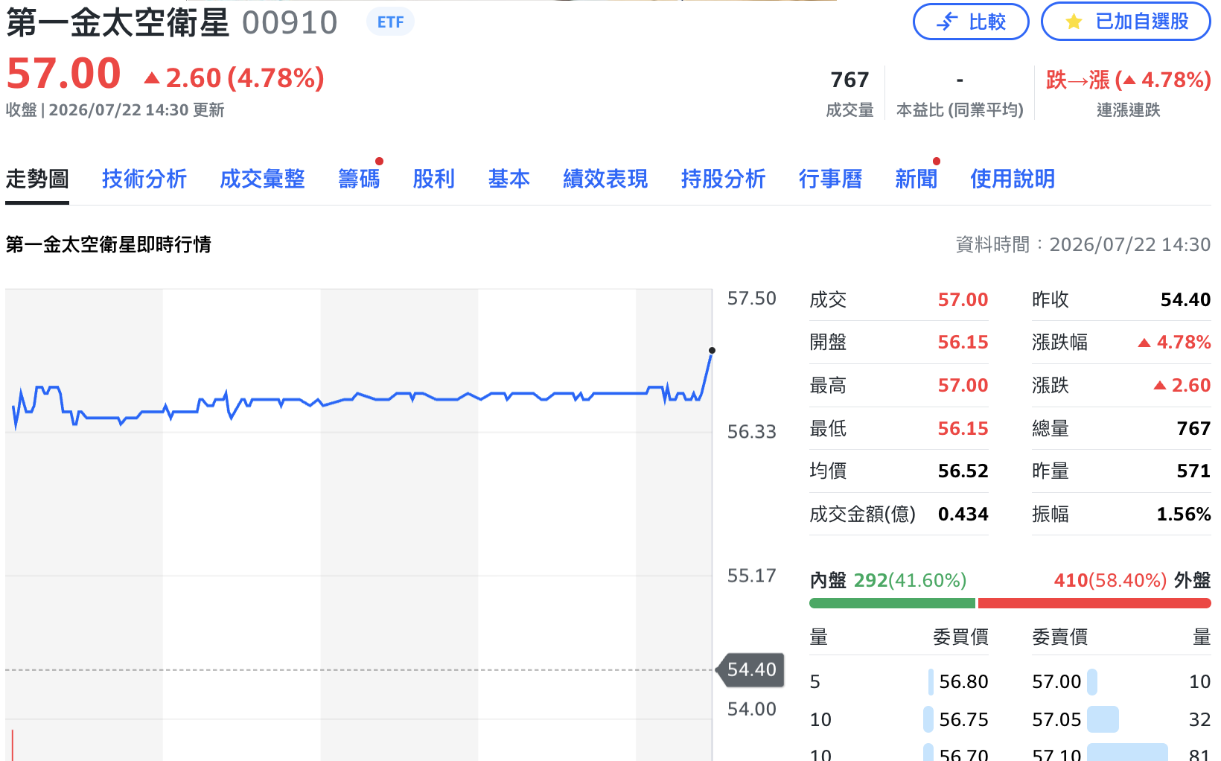Open the 使用說明 tab
This screenshot has width=1221, height=761.
(1013, 179)
